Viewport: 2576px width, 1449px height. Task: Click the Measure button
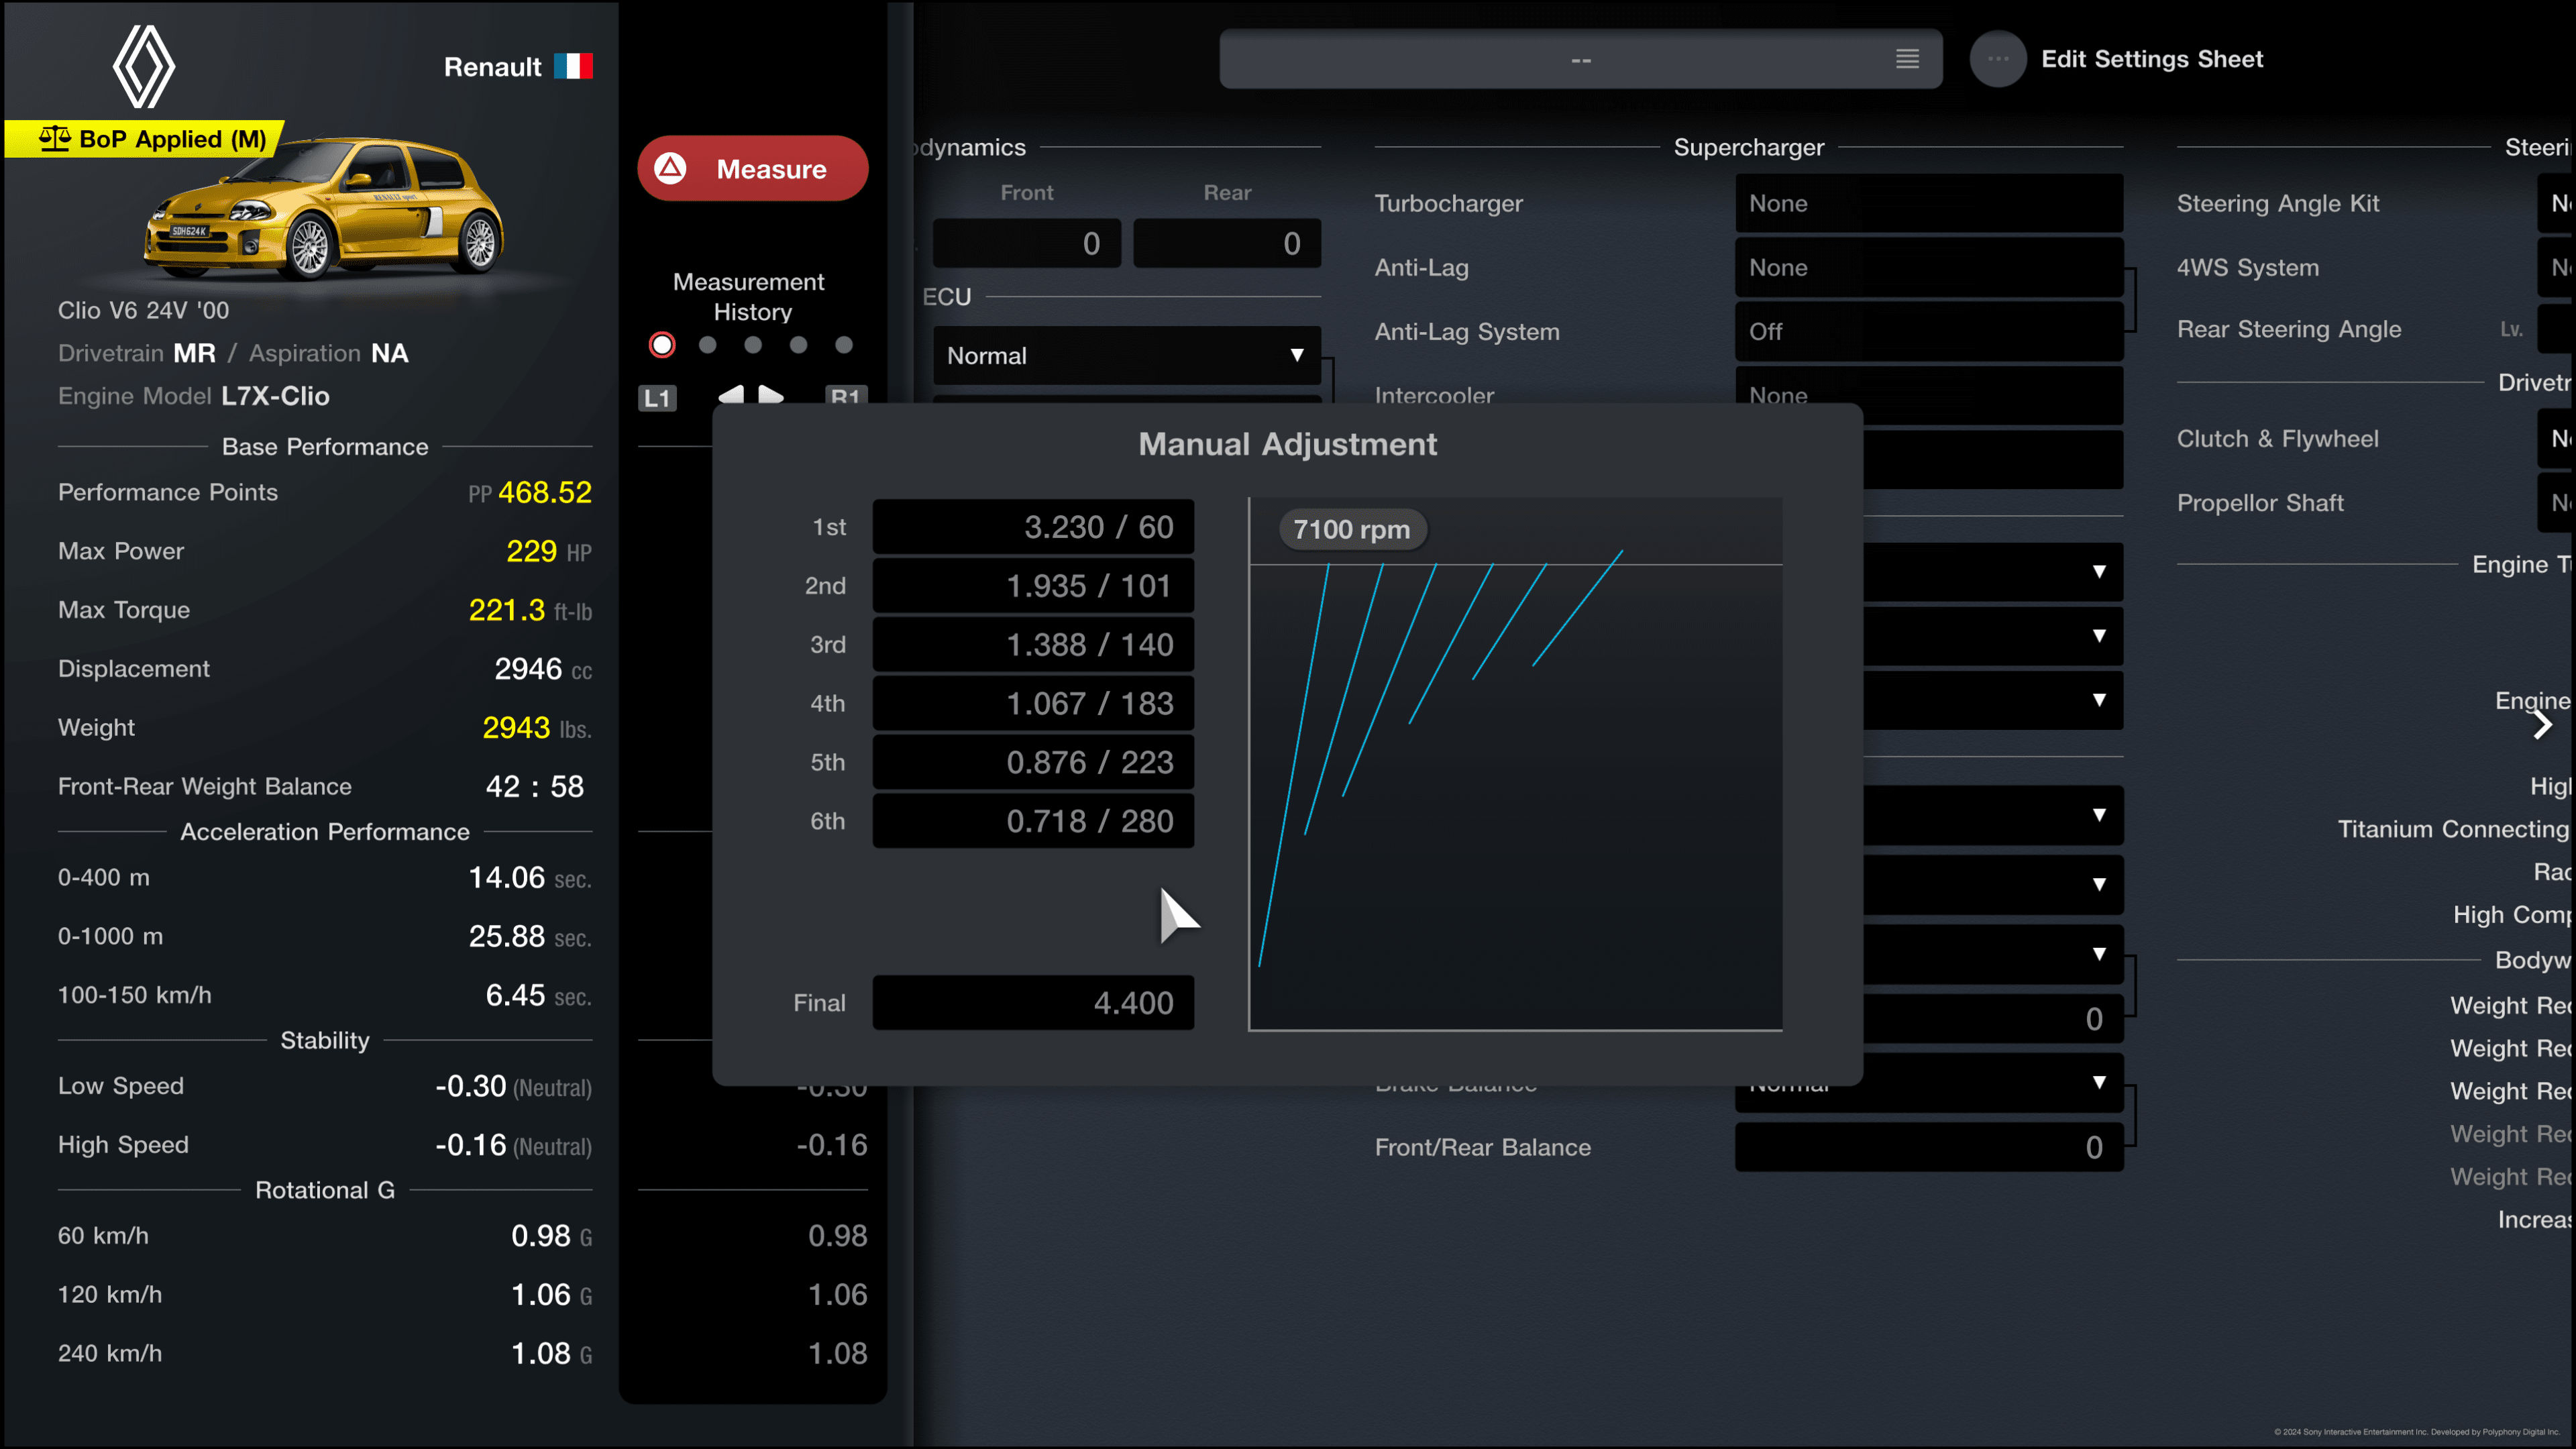752,168
